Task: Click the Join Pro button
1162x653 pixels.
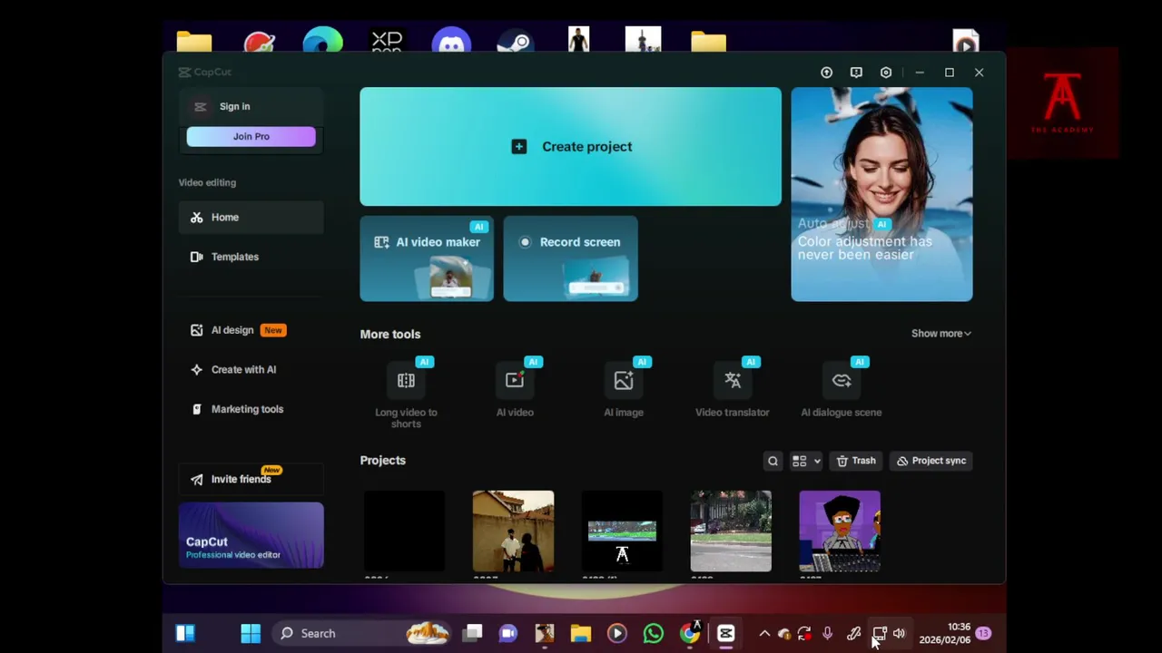Action: coord(251,136)
